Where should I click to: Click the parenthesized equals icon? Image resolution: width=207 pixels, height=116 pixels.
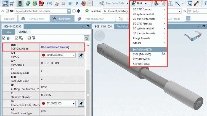click(50, 3)
